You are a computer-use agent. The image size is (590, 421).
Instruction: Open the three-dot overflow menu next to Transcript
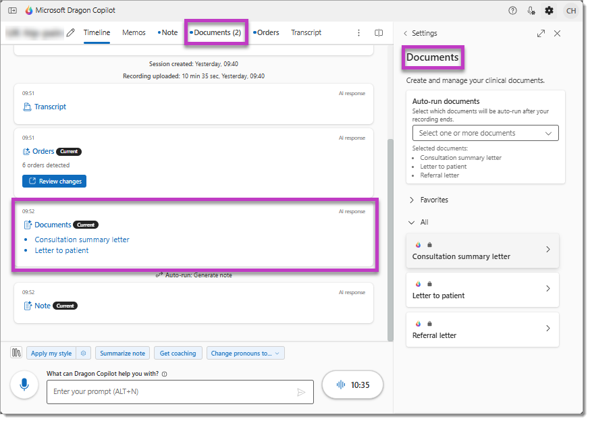(x=358, y=32)
